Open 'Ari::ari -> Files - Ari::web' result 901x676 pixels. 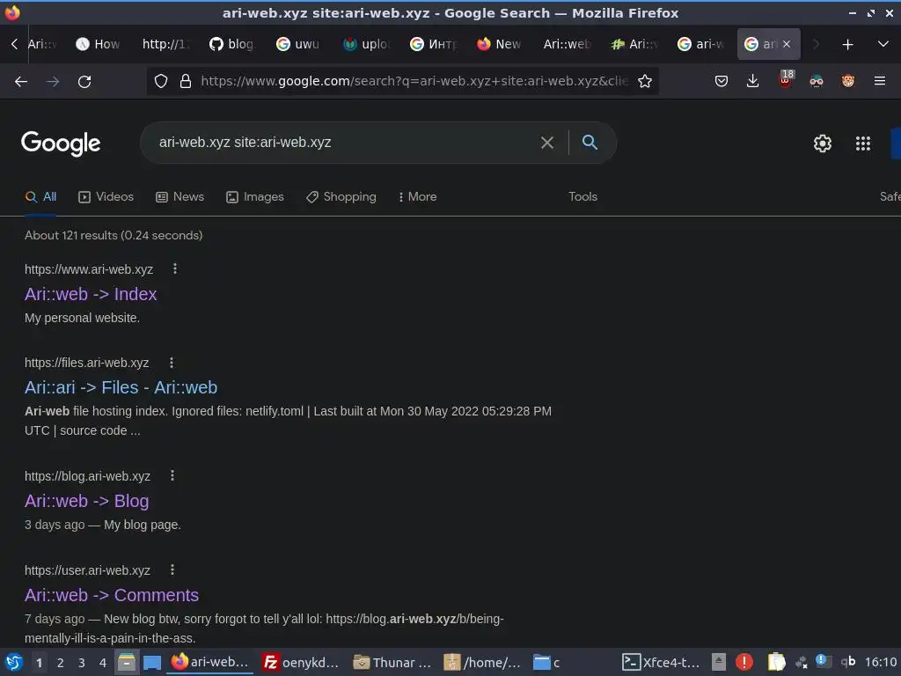(x=121, y=387)
